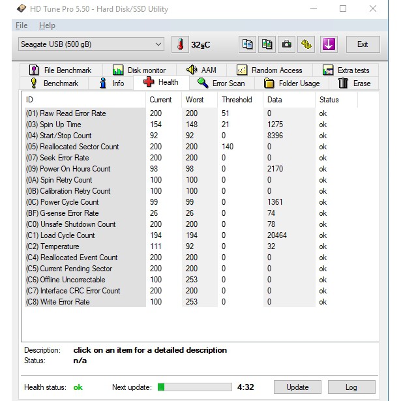
Task: Select the Random Access tab
Action: [x=269, y=70]
